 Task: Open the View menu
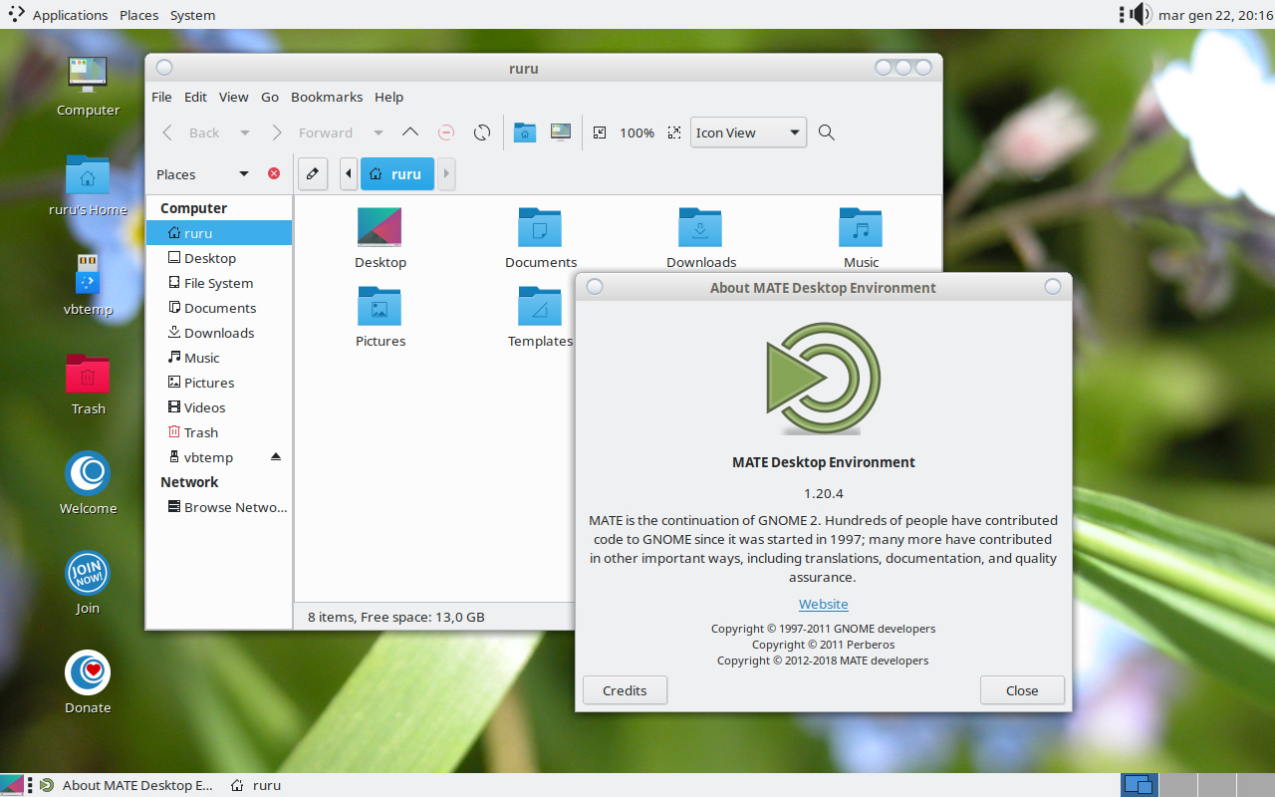234,97
